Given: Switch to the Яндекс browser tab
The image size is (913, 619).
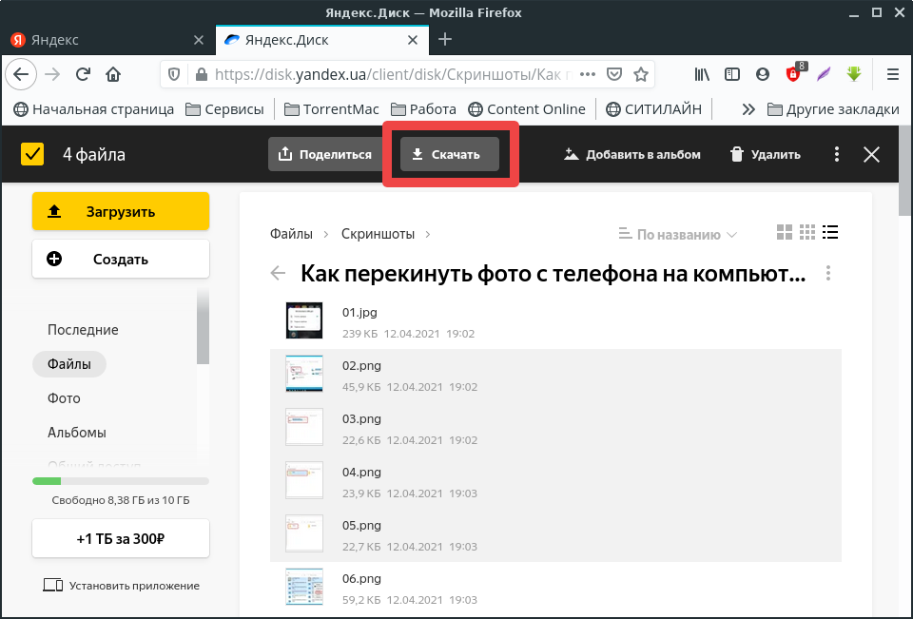Looking at the screenshot, I should pyautogui.click(x=105, y=40).
